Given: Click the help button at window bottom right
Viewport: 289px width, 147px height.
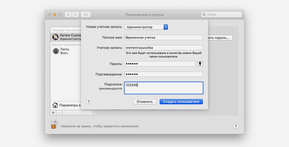Looking at the screenshot, I should pos(236,127).
